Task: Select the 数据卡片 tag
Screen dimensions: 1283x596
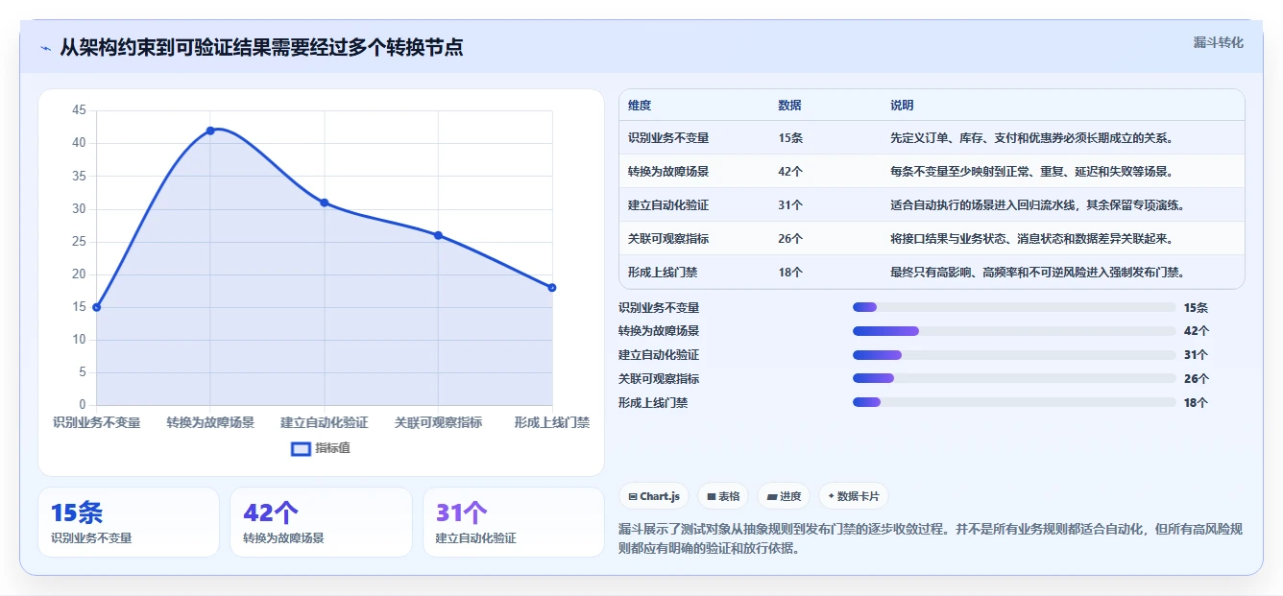Action: tap(854, 496)
